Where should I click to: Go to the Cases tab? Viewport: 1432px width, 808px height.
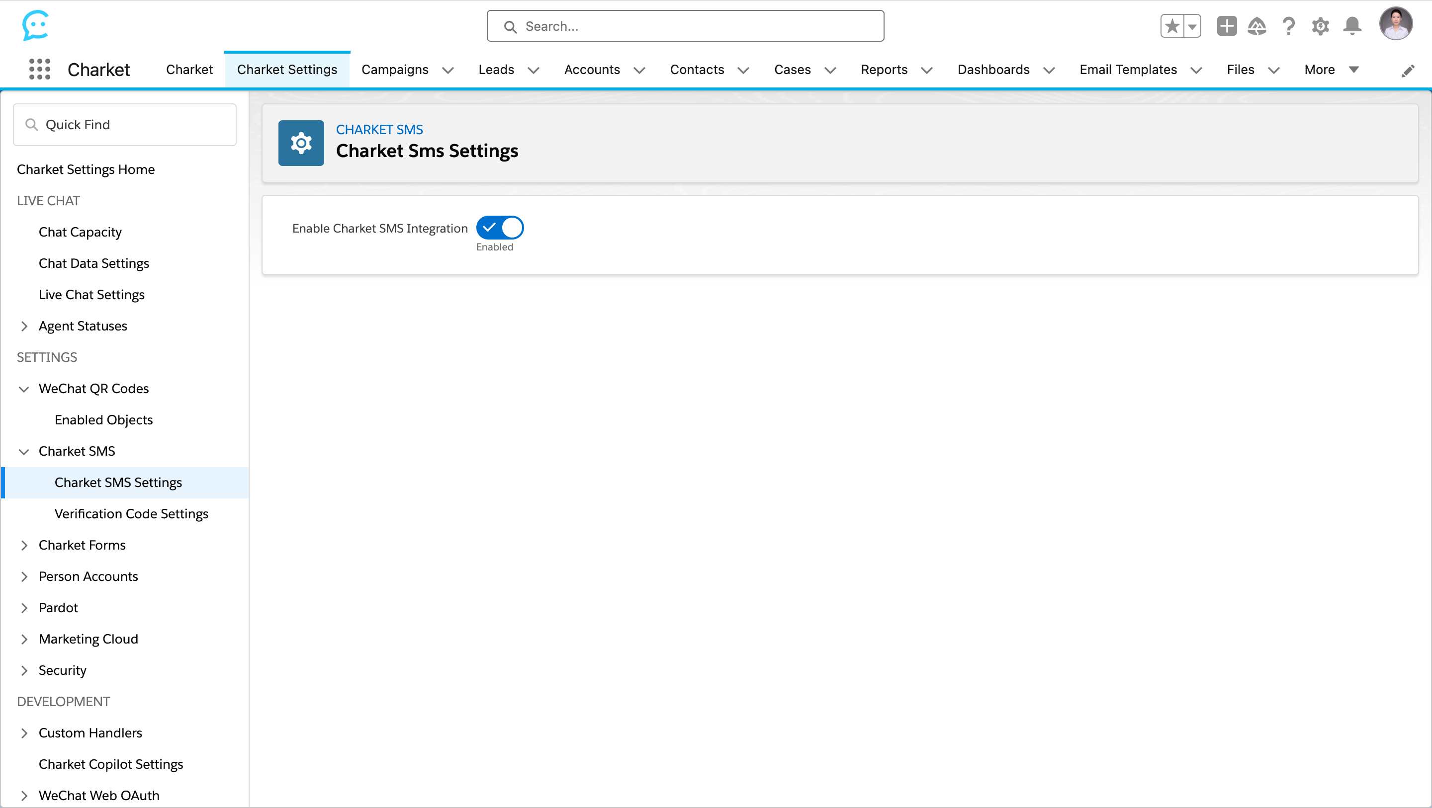click(x=792, y=70)
